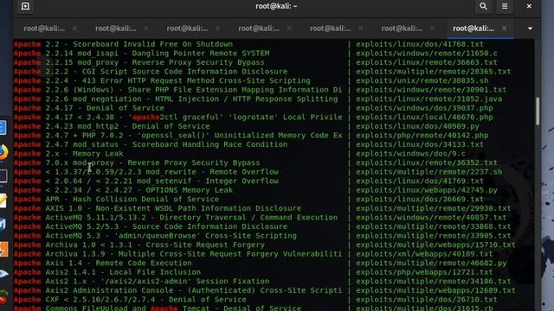Click path exploits/multiple/remote/28365.txt
The height and width of the screenshot is (311, 554).
434,72
